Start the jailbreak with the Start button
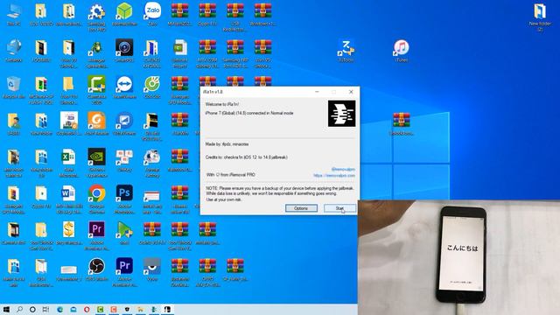 coord(339,208)
